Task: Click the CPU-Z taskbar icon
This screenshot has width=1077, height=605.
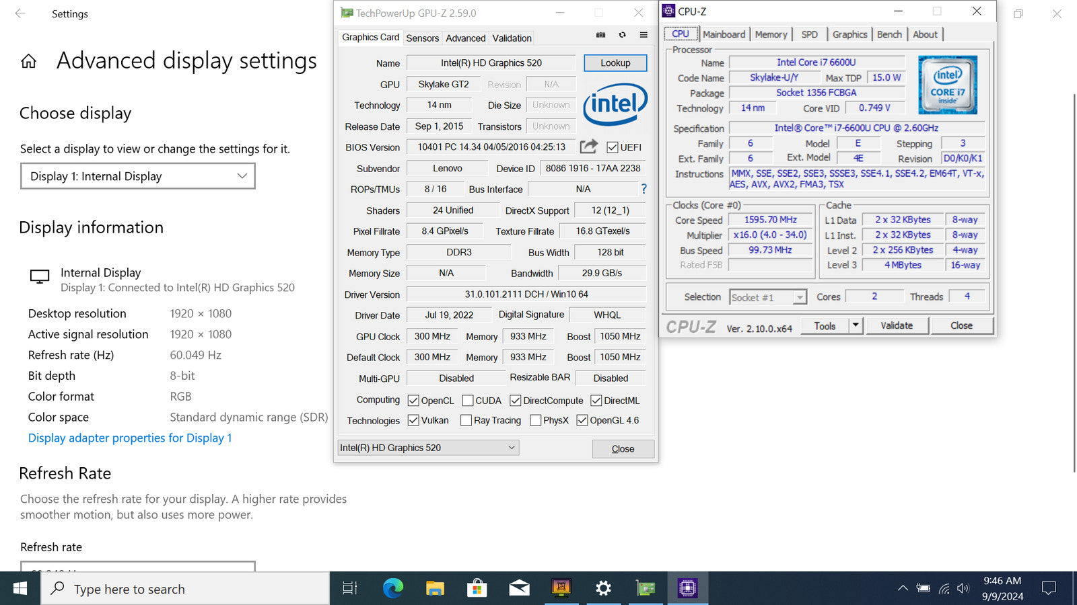Action: click(x=687, y=589)
